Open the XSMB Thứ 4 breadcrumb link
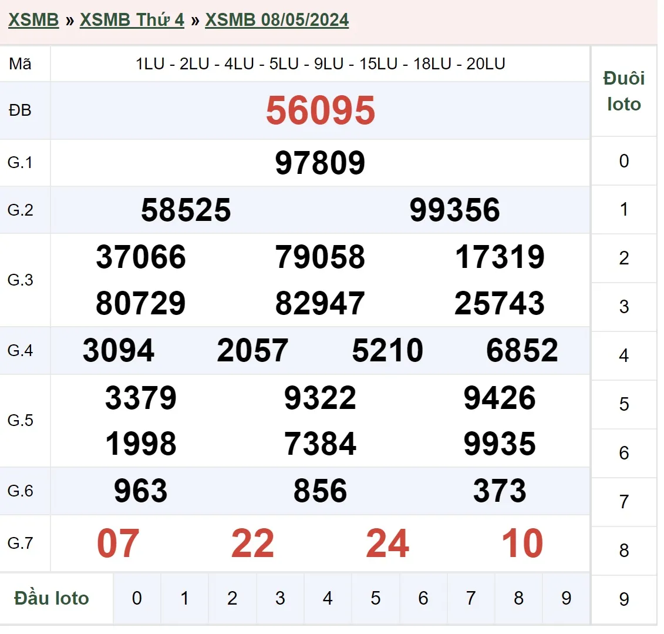The height and width of the screenshot is (634, 664). coord(132,20)
